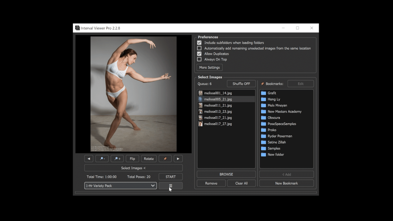The height and width of the screenshot is (221, 393).
Task: Click the Interval Viewer Pro app icon
Action: (78, 28)
